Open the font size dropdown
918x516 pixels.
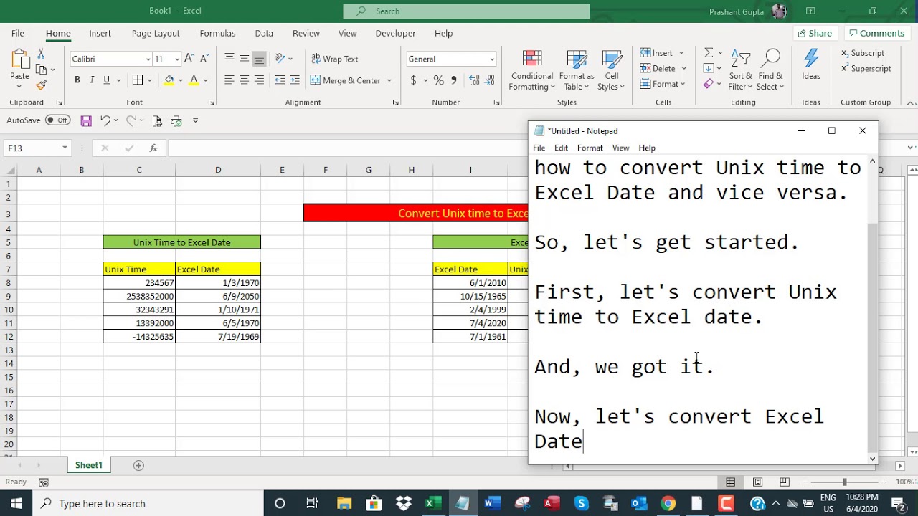tap(177, 59)
